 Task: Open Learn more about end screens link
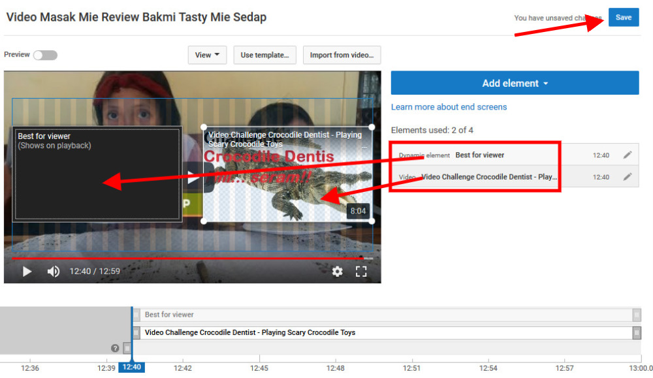click(x=449, y=107)
